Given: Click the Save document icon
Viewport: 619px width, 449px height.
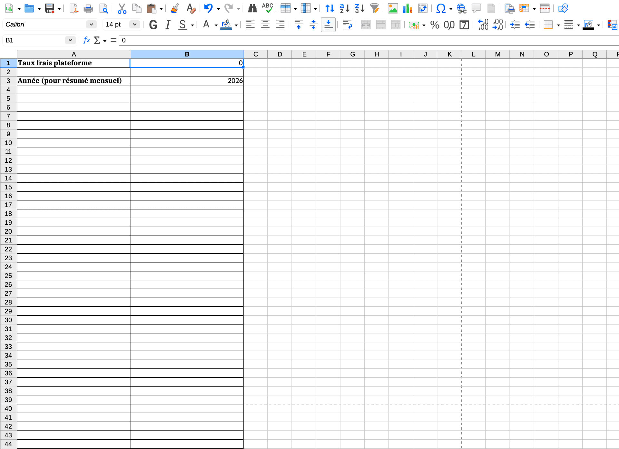Looking at the screenshot, I should [x=49, y=8].
